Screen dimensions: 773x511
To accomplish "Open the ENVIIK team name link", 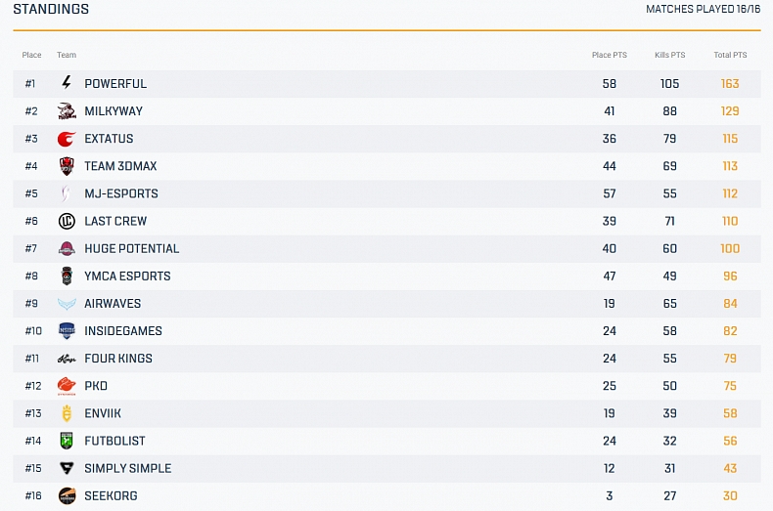I will point(103,413).
